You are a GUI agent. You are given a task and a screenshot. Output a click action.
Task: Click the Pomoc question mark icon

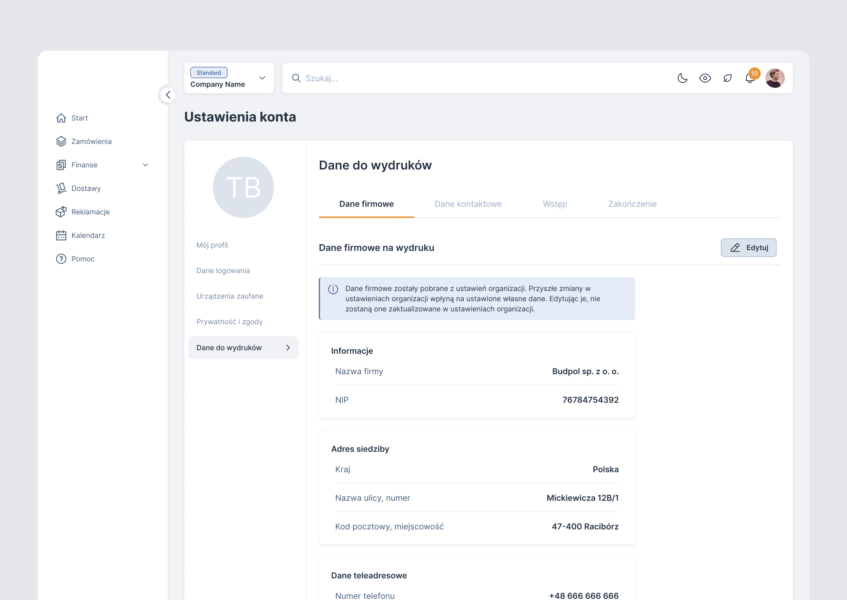pos(61,259)
